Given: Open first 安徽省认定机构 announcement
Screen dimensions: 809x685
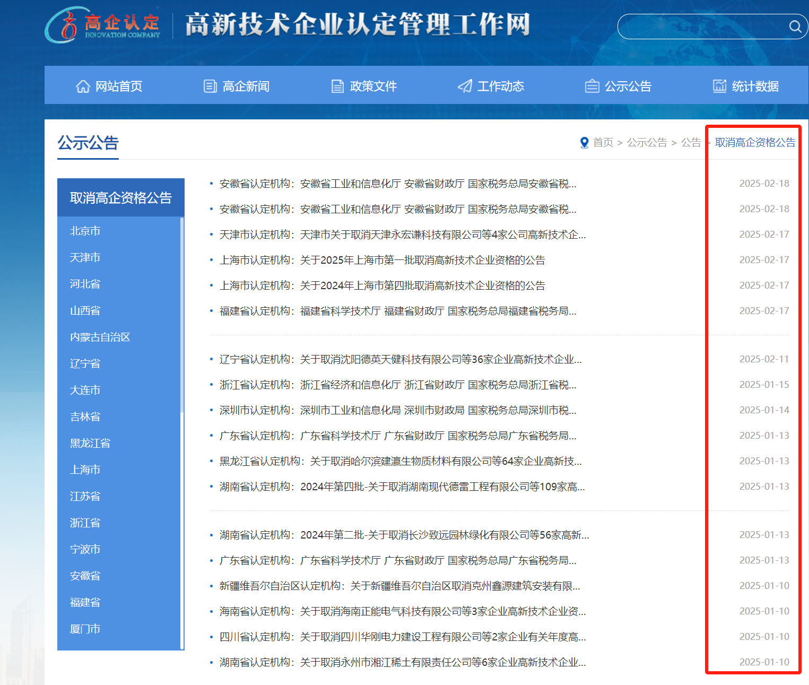Looking at the screenshot, I should [x=398, y=184].
